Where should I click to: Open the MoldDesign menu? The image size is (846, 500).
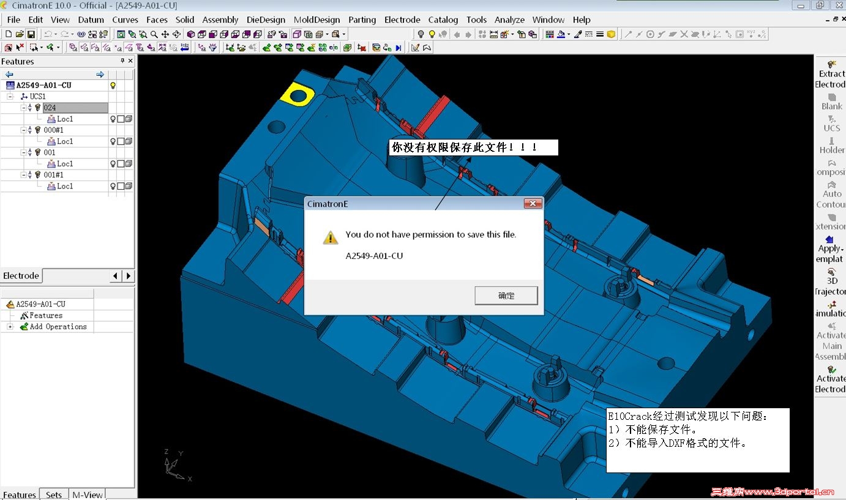point(316,20)
